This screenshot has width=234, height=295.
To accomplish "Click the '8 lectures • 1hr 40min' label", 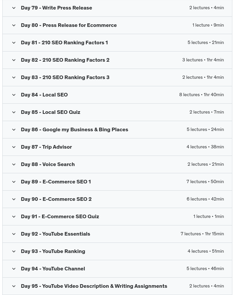I will pos(201,95).
